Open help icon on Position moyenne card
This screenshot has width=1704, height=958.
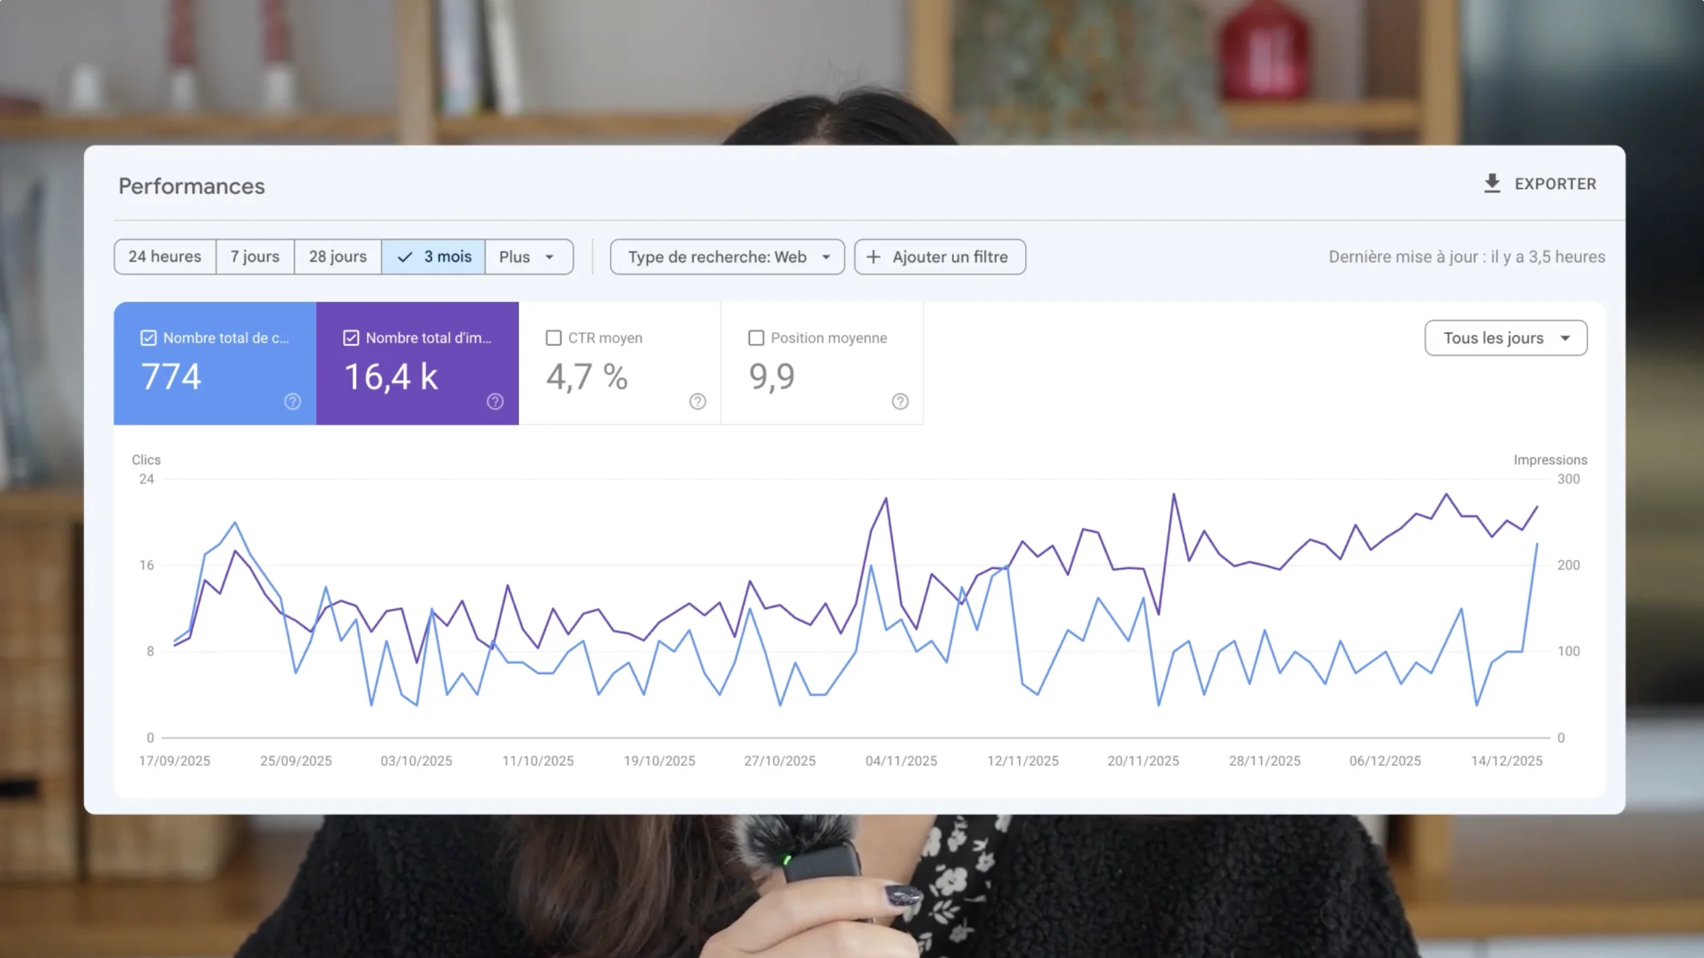coord(900,401)
